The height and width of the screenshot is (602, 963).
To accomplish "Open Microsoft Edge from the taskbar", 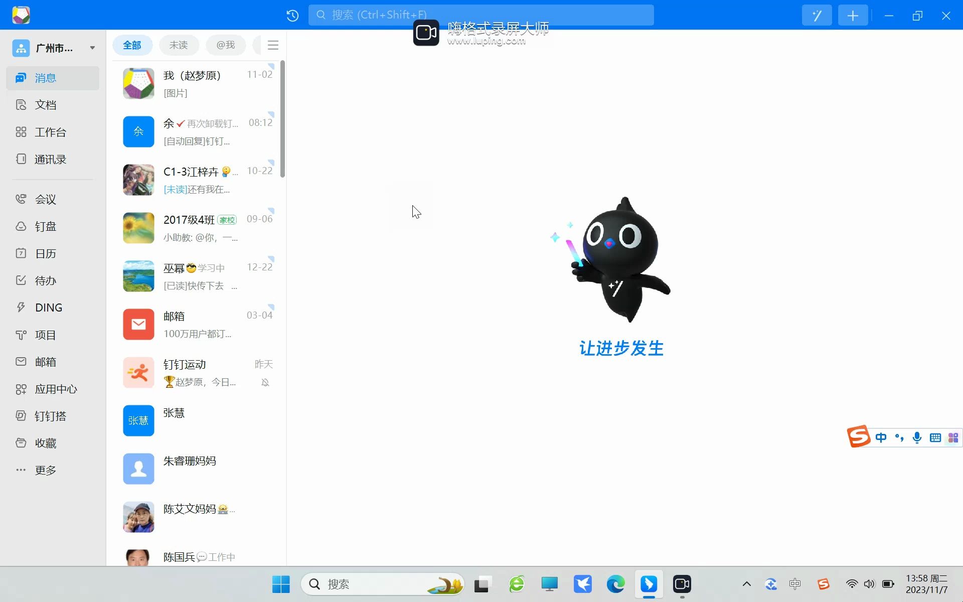I will (x=615, y=584).
